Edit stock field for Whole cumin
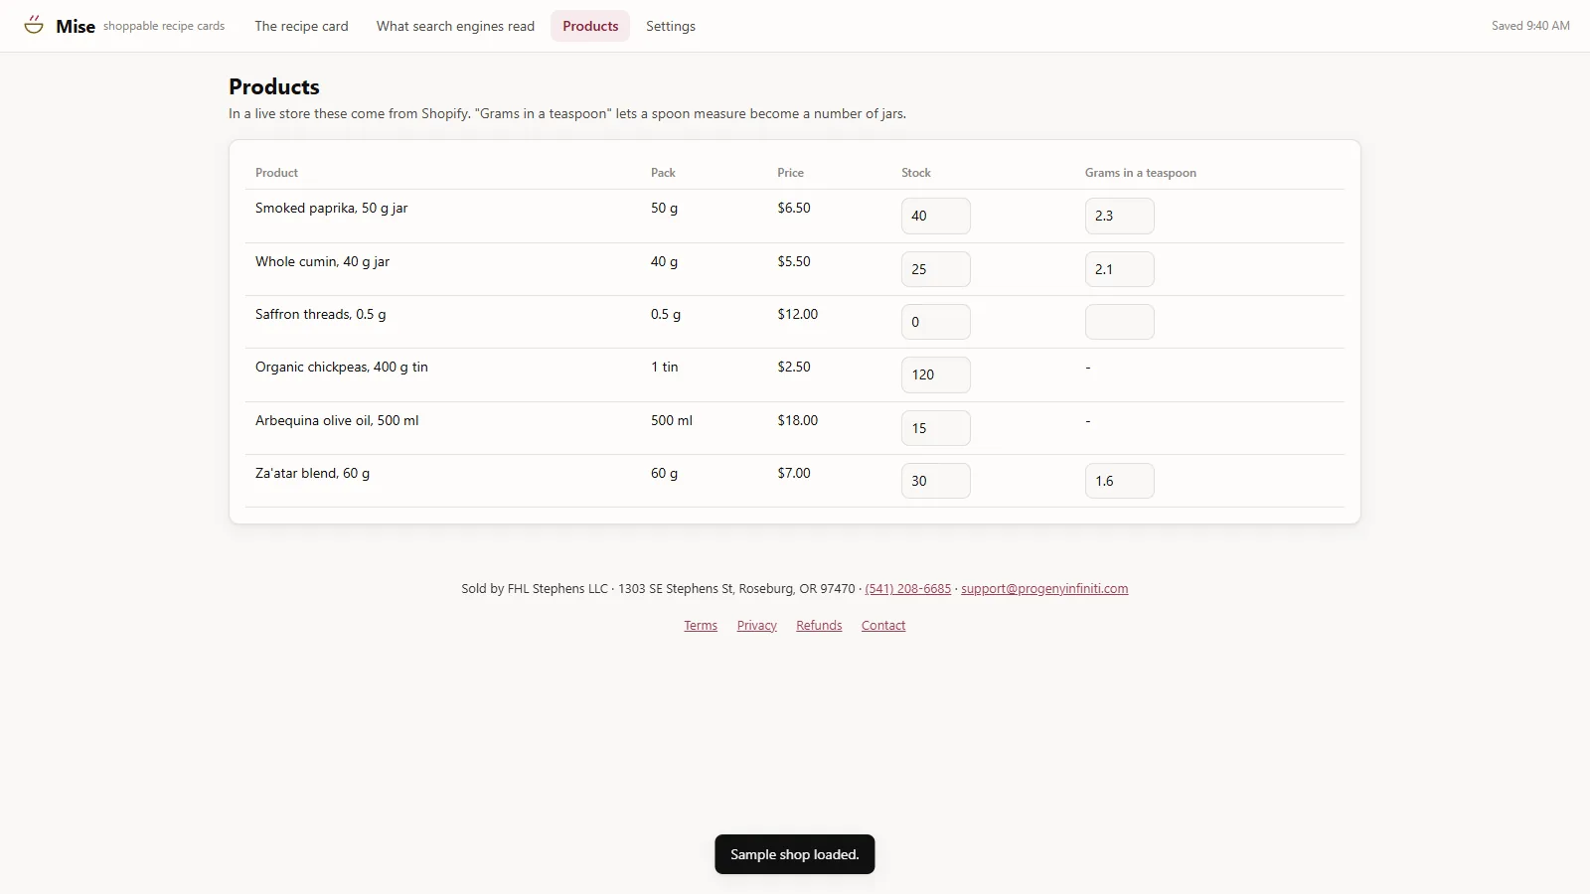Image resolution: width=1590 pixels, height=894 pixels. [936, 269]
